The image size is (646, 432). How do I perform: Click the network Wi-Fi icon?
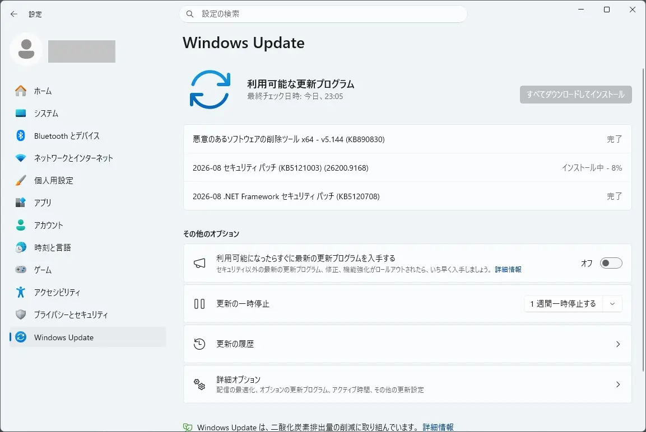(x=21, y=158)
